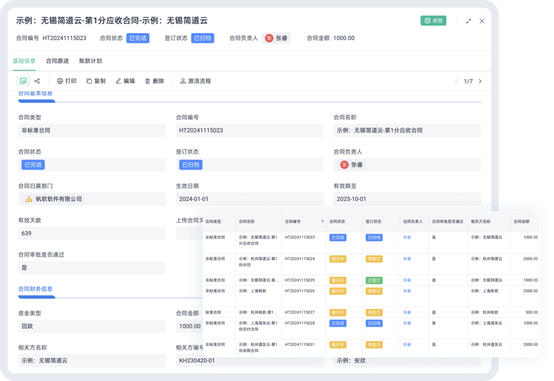Copy the record with 复制
554x381 pixels.
point(96,81)
